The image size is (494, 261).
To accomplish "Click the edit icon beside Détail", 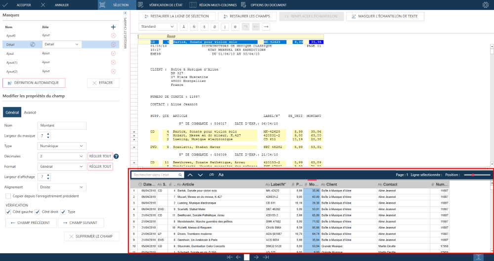I will coord(33,44).
